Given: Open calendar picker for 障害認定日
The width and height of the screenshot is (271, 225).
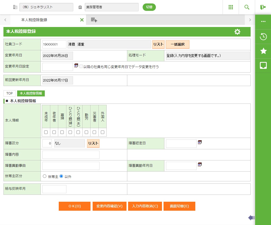Looking at the screenshot, I should pyautogui.click(x=200, y=142).
